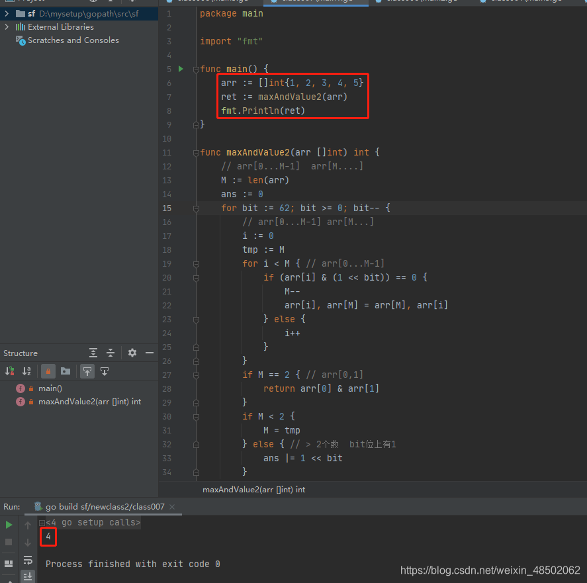
Task: Click the ans |= 1 << bit line
Action: tap(302, 459)
